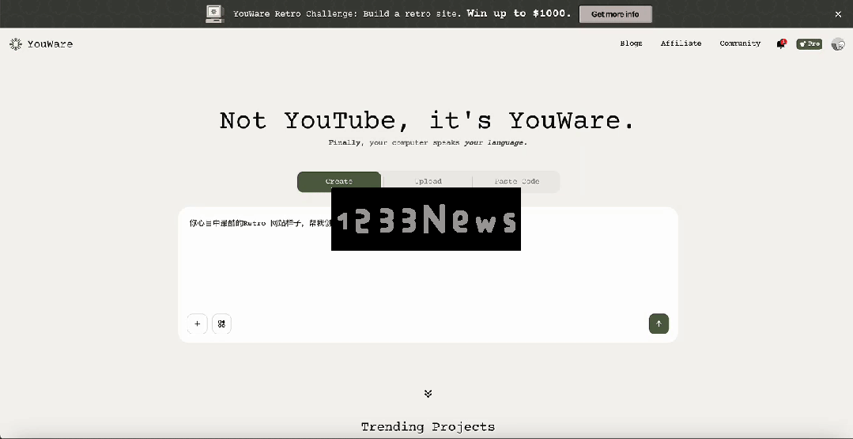
Task: Click the double chevron down arrow
Action: point(428,393)
